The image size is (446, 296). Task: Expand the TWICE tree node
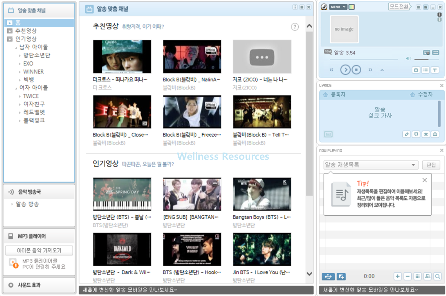click(20, 96)
